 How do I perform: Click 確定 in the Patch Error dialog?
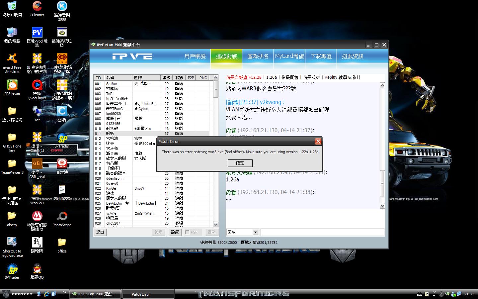tap(240, 163)
